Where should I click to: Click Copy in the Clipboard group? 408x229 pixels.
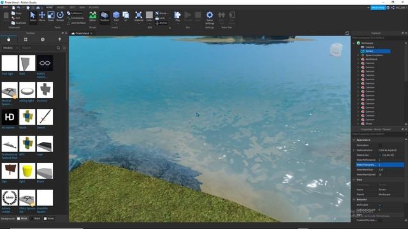(16, 13)
